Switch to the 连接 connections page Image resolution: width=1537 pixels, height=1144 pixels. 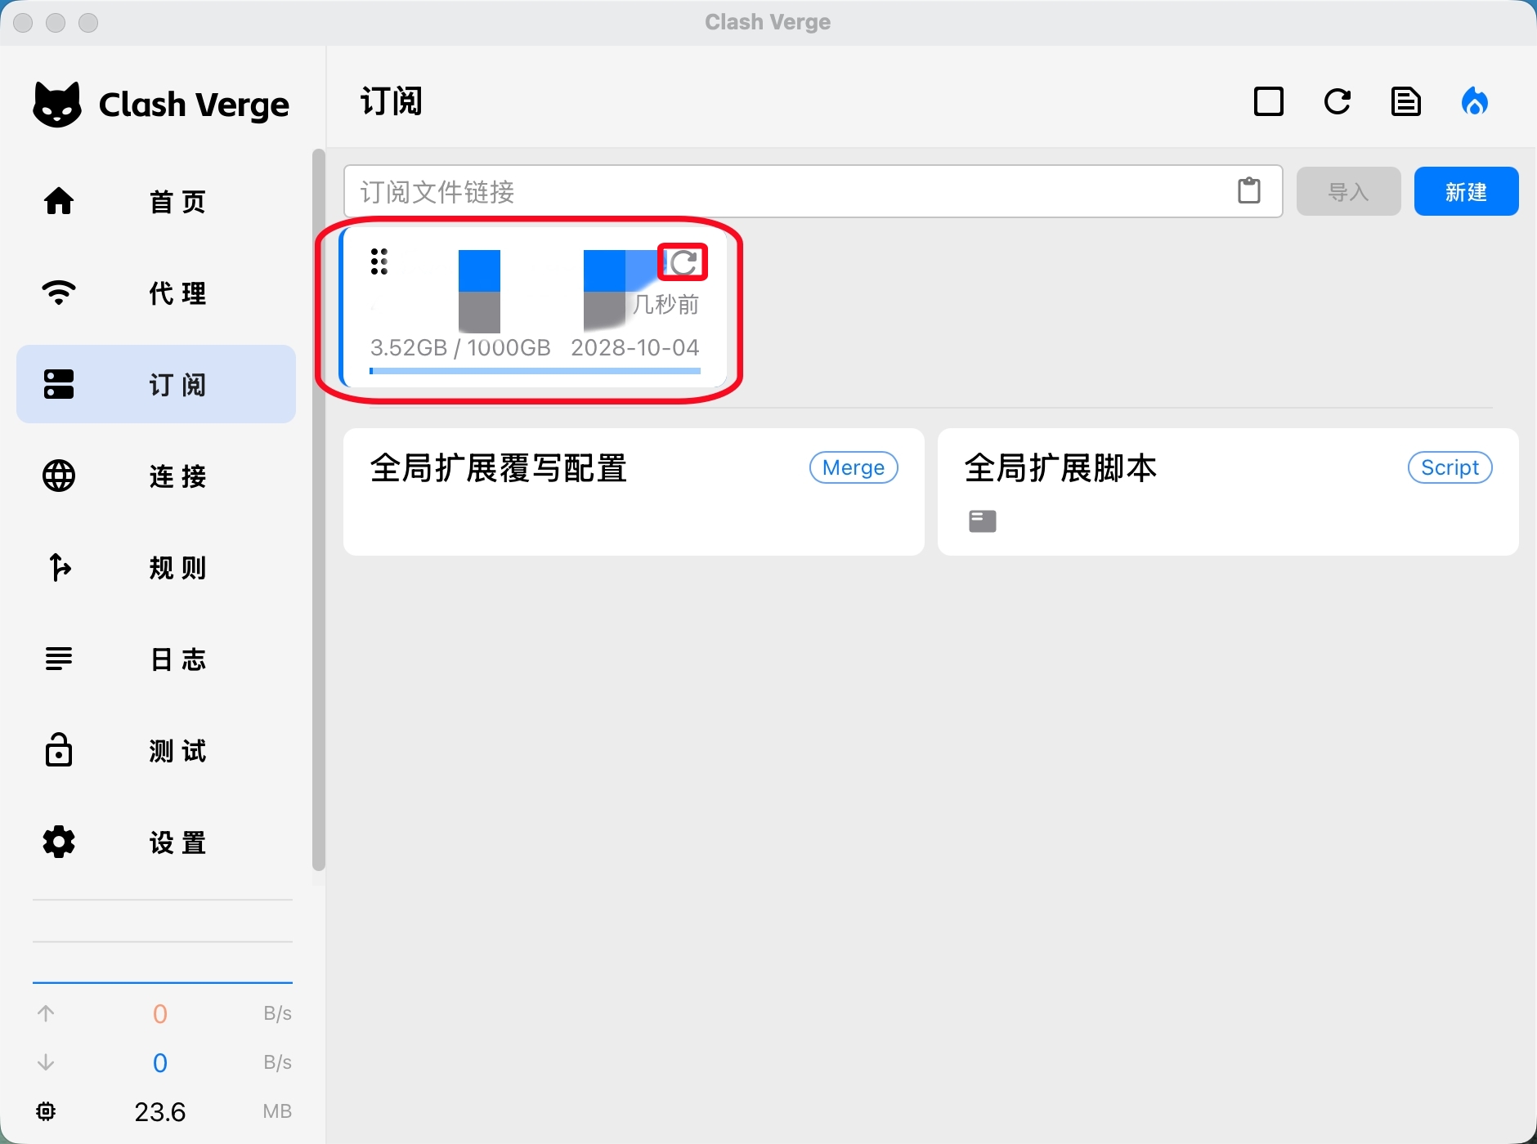(155, 476)
